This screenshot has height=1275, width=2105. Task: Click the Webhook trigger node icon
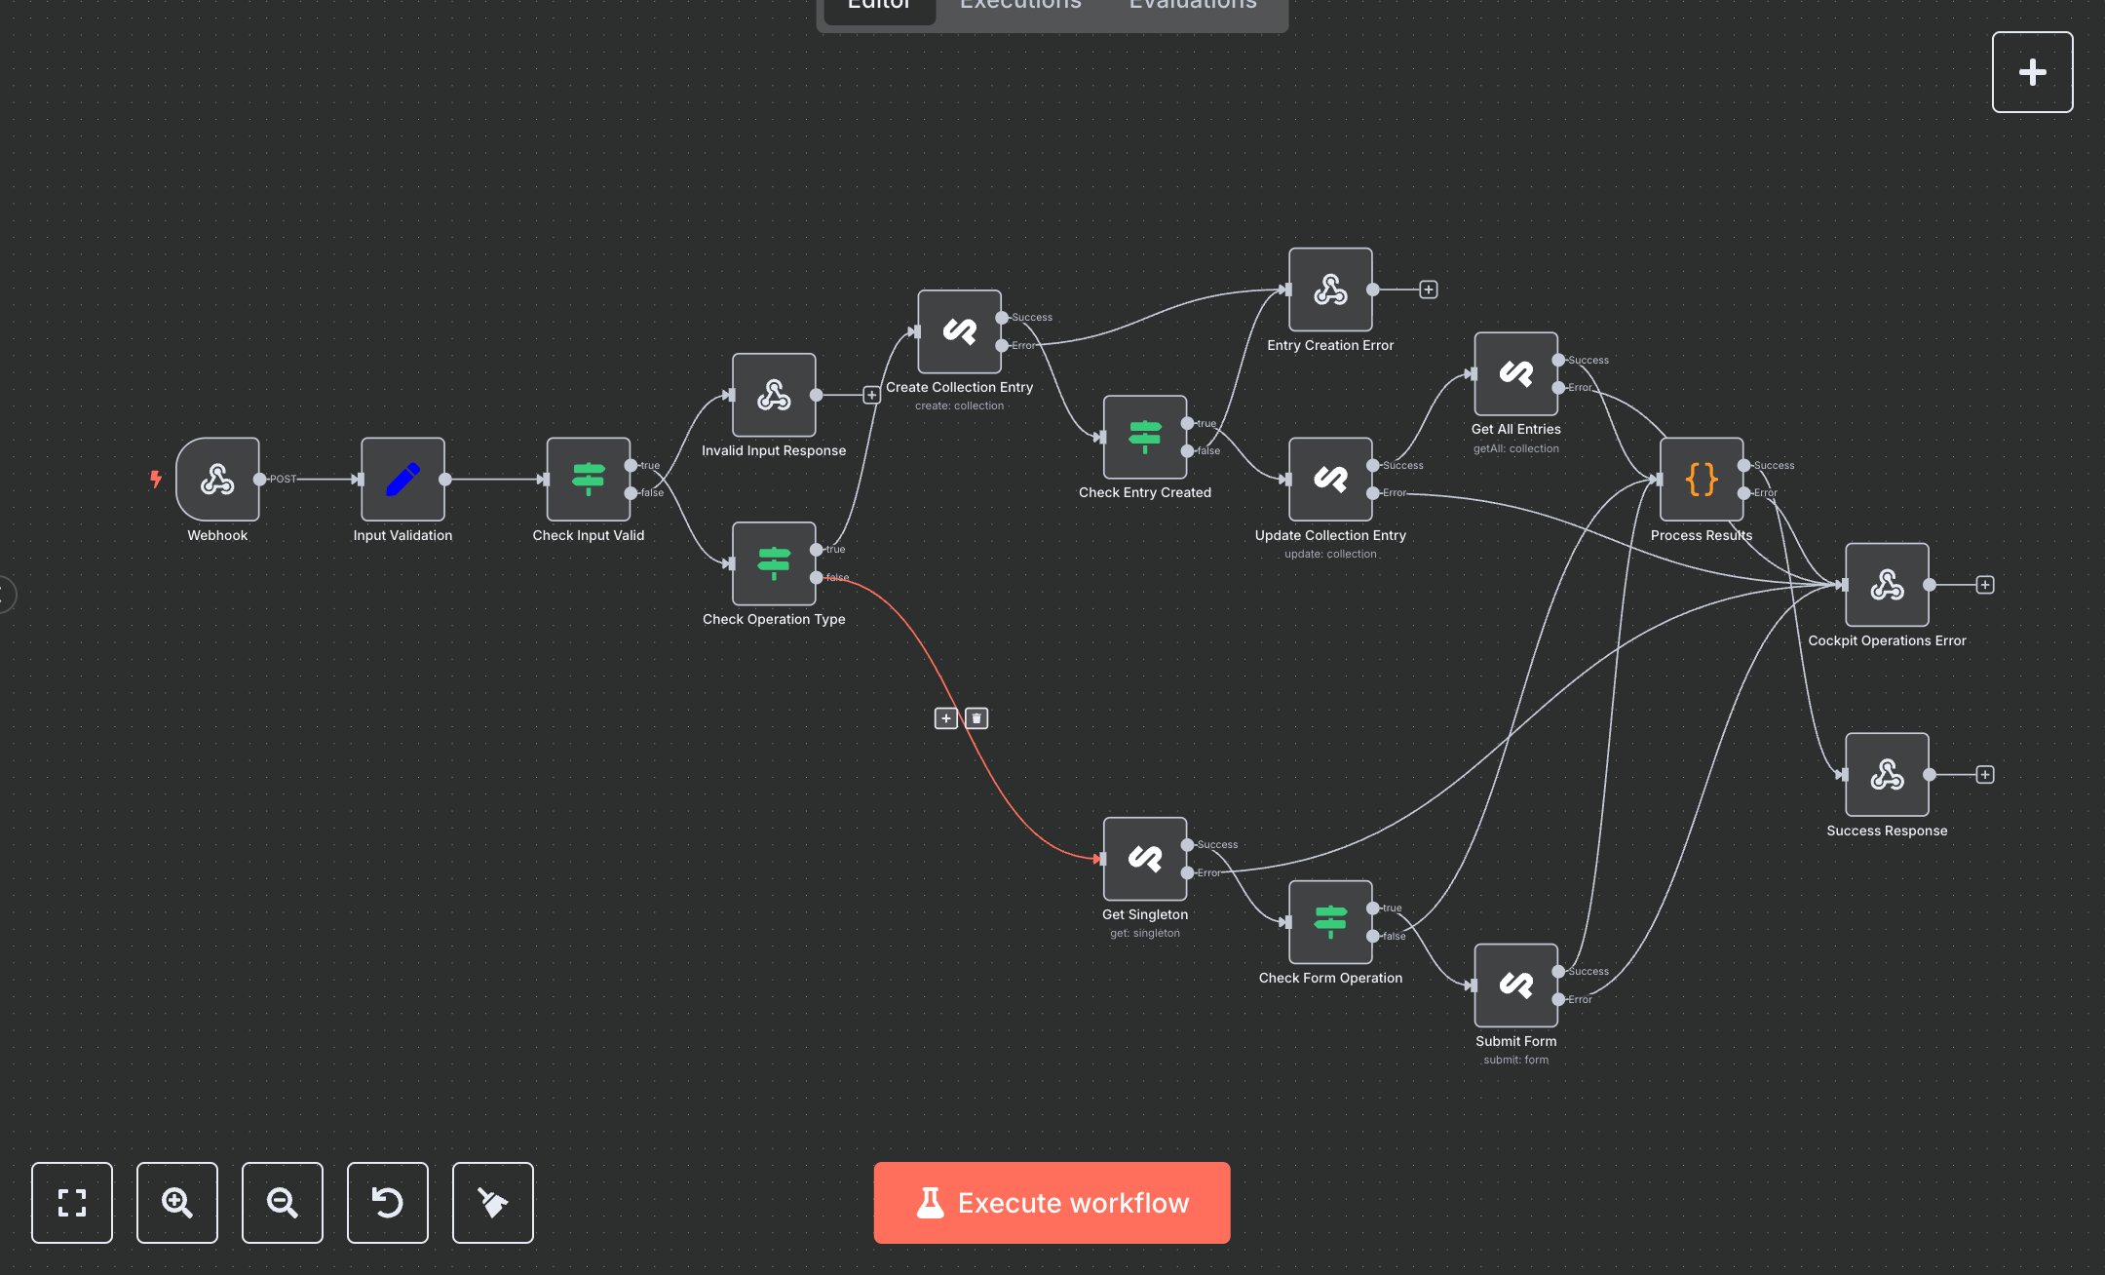coord(217,479)
